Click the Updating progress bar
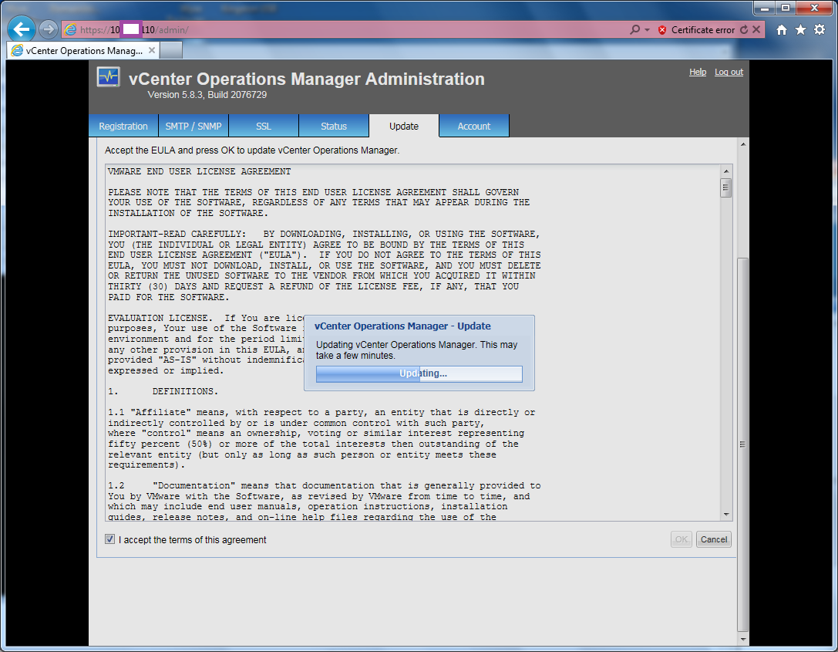Image resolution: width=838 pixels, height=652 pixels. point(419,374)
